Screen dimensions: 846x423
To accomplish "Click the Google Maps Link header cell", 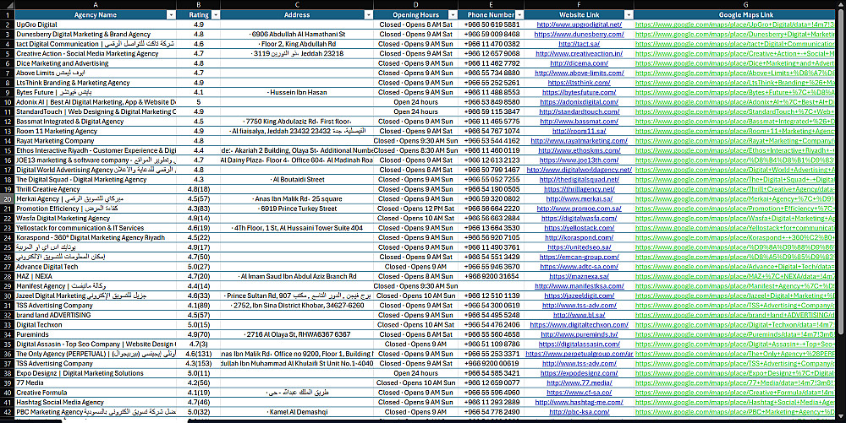I will 745,15.
